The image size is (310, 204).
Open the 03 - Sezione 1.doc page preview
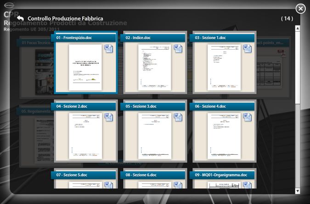[224, 67]
